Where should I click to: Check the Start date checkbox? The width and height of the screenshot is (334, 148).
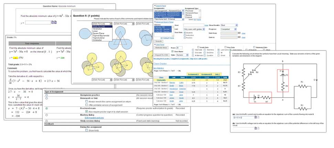(x=193, y=50)
